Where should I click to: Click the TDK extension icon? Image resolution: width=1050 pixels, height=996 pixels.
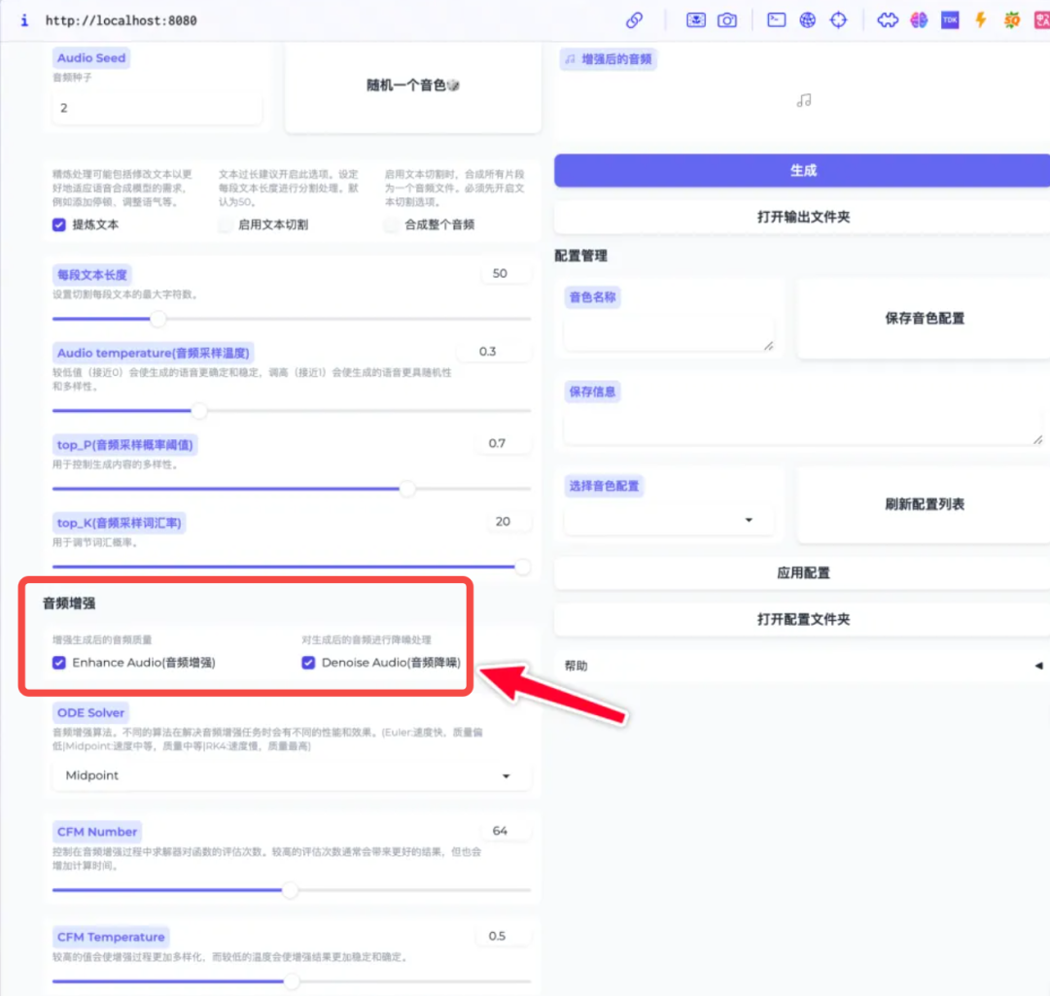coord(950,20)
